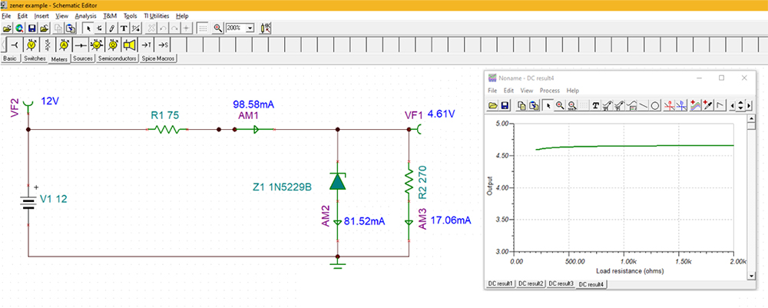This screenshot has width=768, height=308.
Task: Switch to the DC result2 tab
Action: tap(531, 284)
